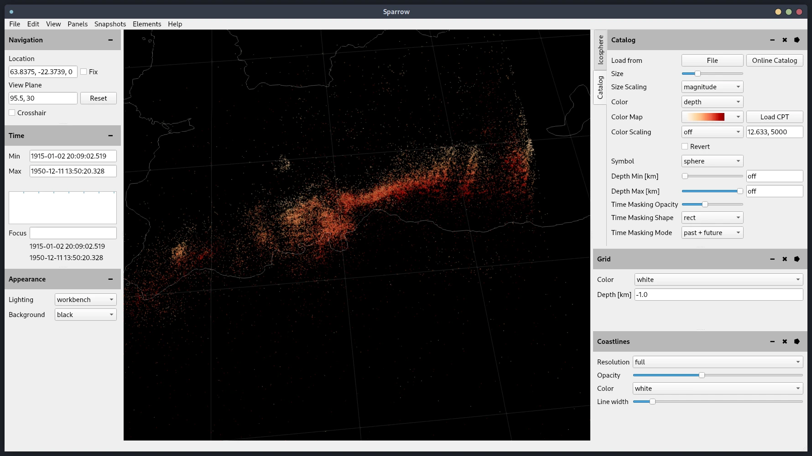Screen dimensions: 812x456
Task: Open the Color Map gradient dropdown
Action: click(712, 117)
